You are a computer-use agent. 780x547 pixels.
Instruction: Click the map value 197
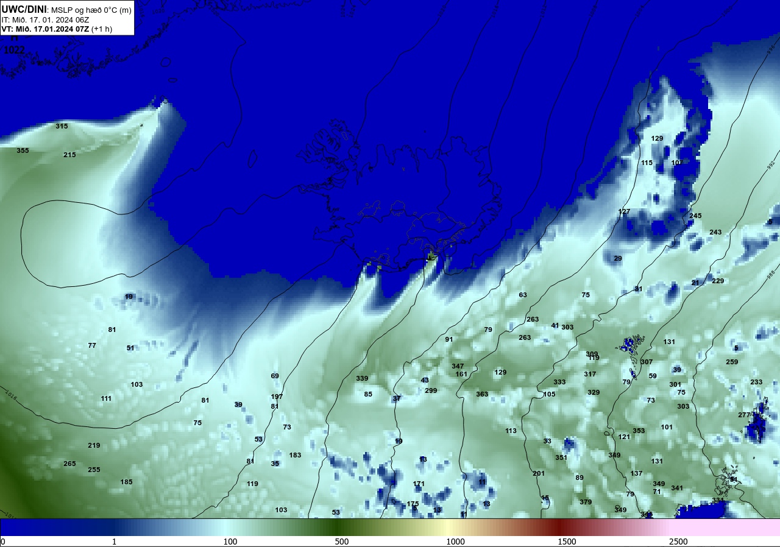point(277,397)
